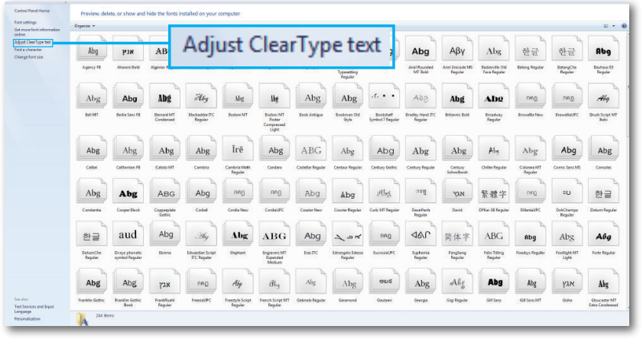Click the Berlin Sans FB font icon

click(x=128, y=99)
